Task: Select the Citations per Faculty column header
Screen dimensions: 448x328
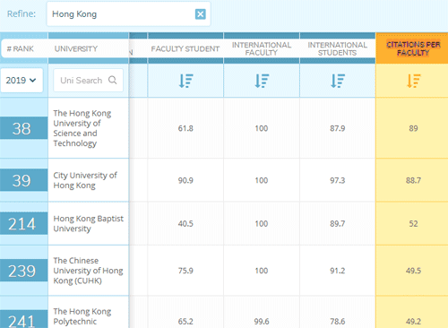Action: 413,48
